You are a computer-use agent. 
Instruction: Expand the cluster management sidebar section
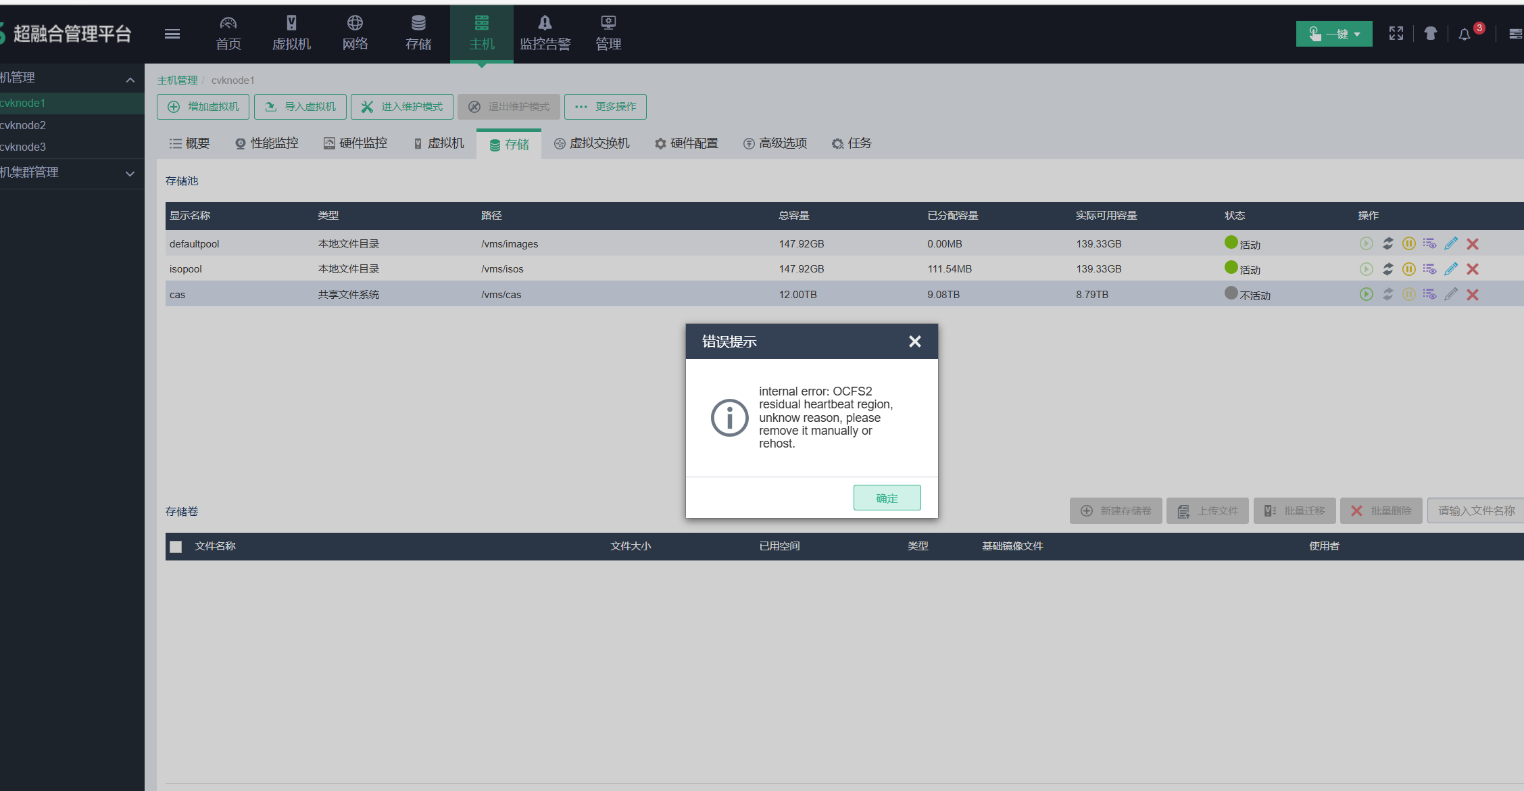(130, 174)
